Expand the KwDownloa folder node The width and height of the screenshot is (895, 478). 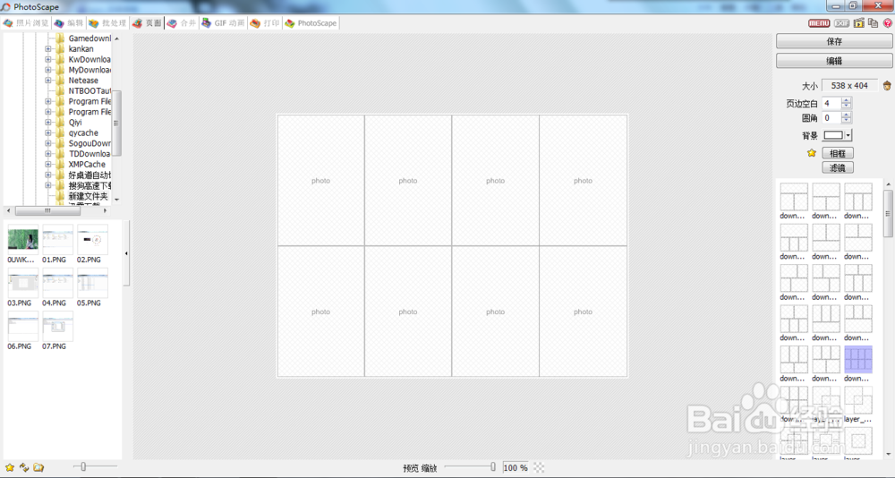pos(48,59)
